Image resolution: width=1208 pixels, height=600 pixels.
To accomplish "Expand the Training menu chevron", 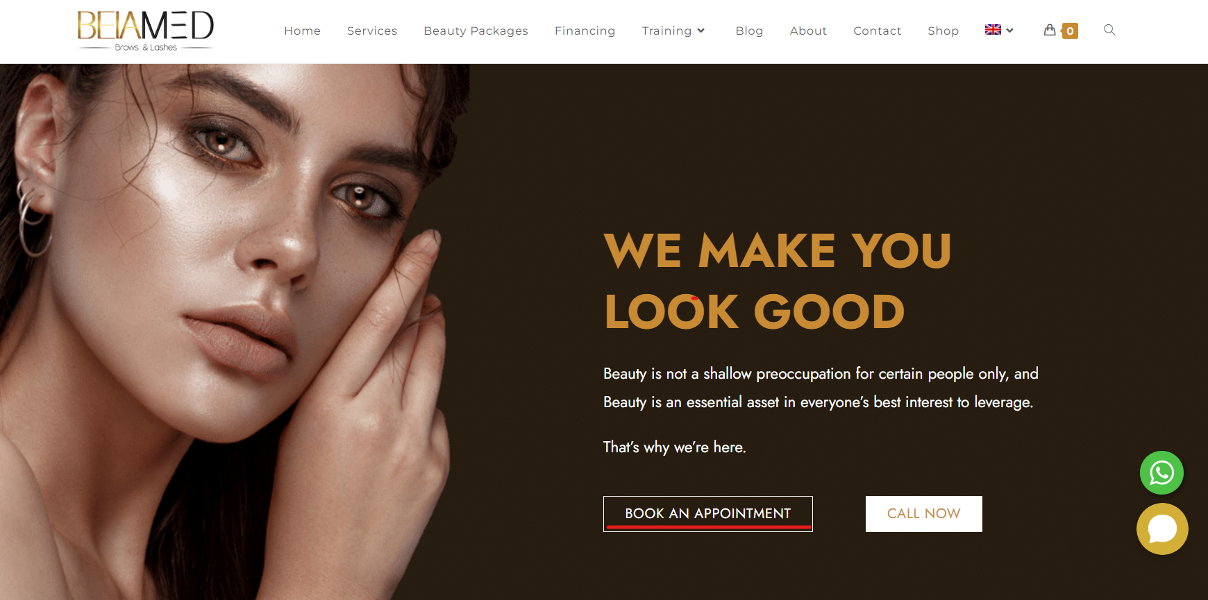I will pos(701,31).
